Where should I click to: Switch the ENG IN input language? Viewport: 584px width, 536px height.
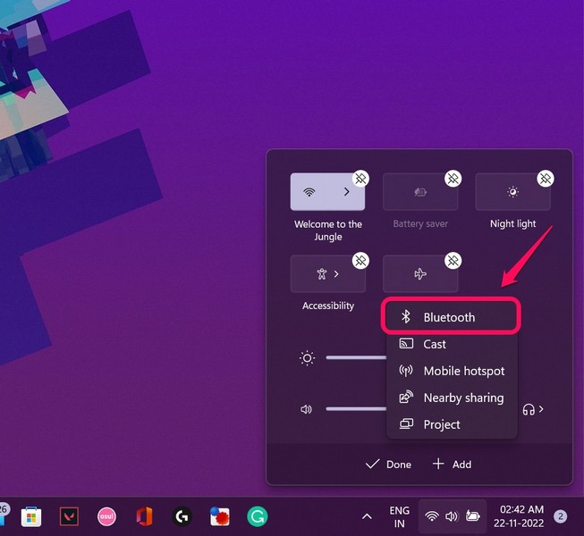click(399, 516)
